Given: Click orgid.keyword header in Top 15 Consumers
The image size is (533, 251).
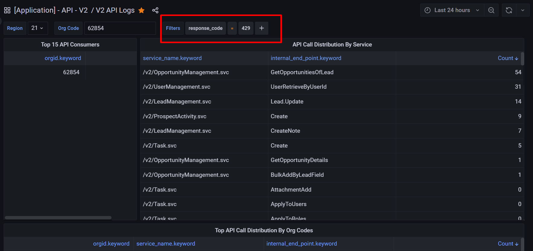Looking at the screenshot, I should click(63, 58).
